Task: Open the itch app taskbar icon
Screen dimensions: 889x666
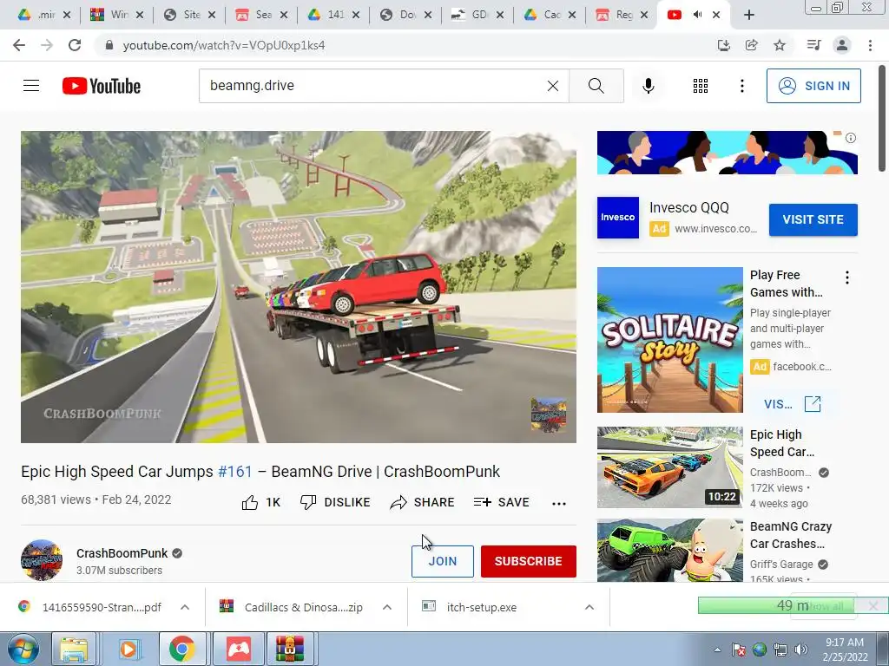Action: click(x=238, y=649)
